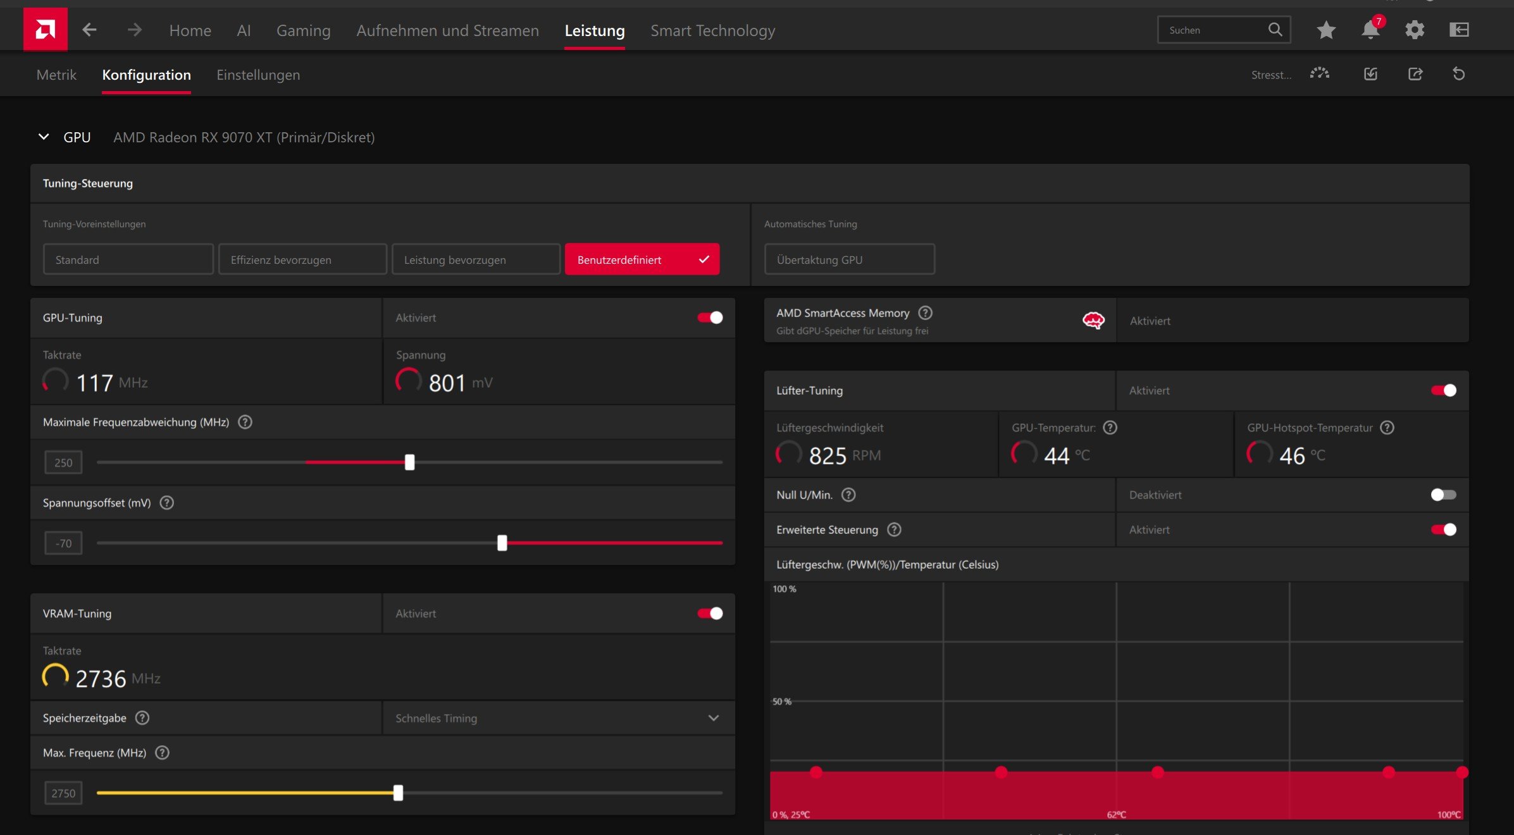
Task: Open notifications bell with badge
Action: click(1370, 30)
